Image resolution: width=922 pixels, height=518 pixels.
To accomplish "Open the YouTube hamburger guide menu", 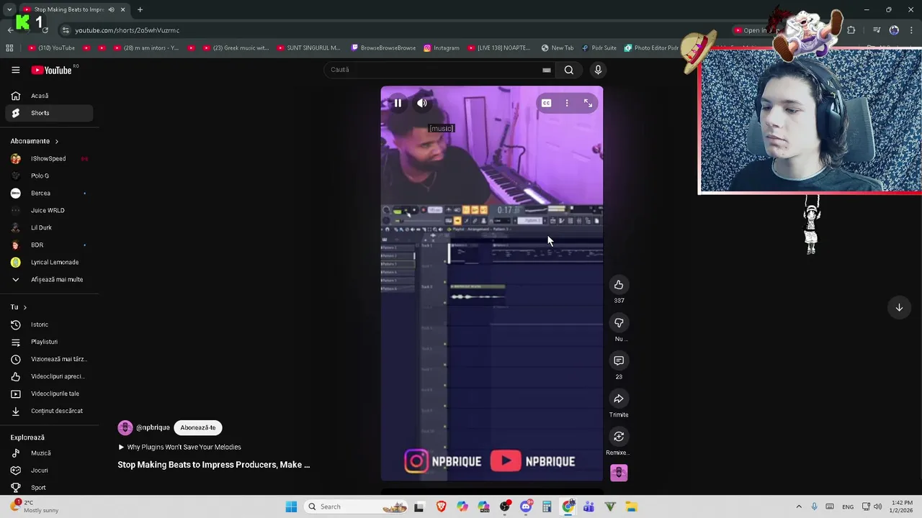I will point(15,70).
